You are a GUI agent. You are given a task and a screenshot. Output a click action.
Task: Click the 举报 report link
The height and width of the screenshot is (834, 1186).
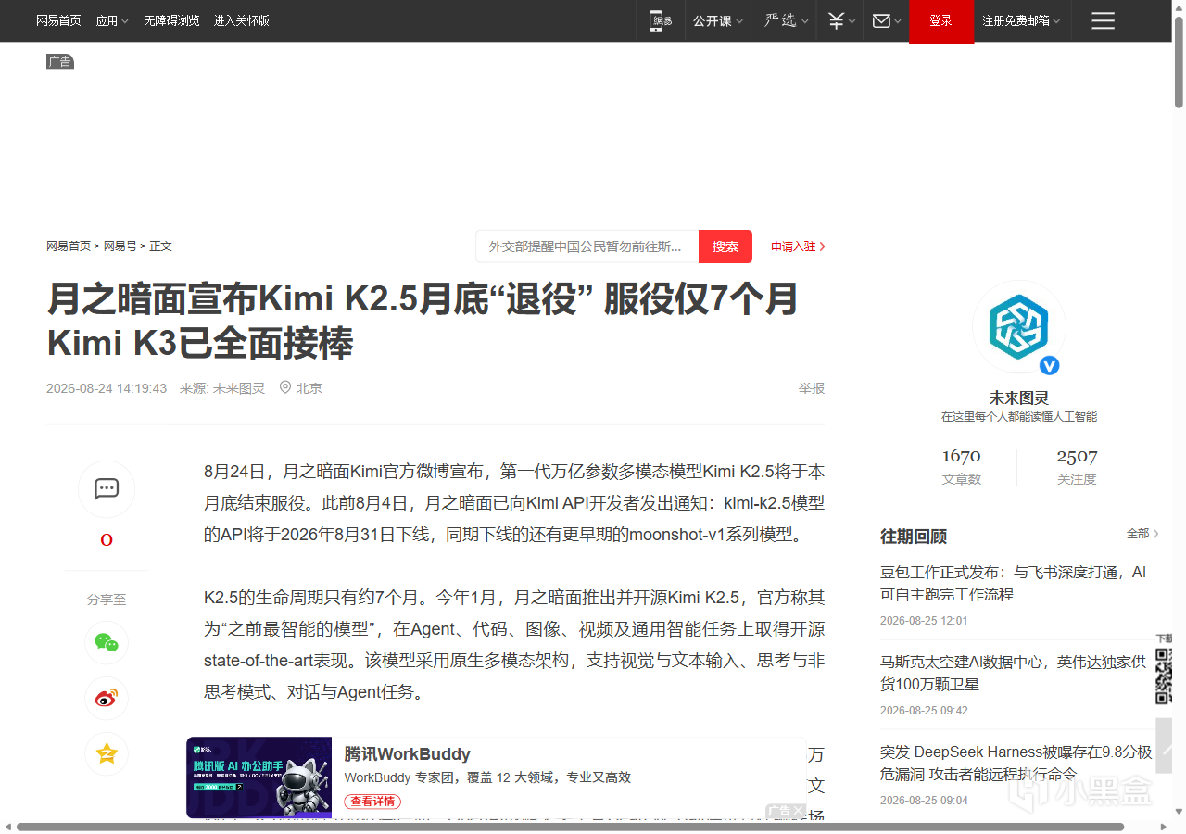pyautogui.click(x=812, y=388)
